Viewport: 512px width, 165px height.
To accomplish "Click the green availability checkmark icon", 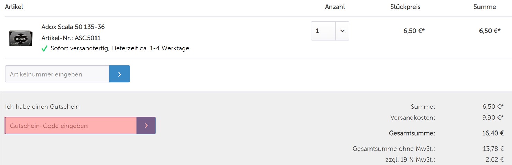I will click(x=44, y=49).
